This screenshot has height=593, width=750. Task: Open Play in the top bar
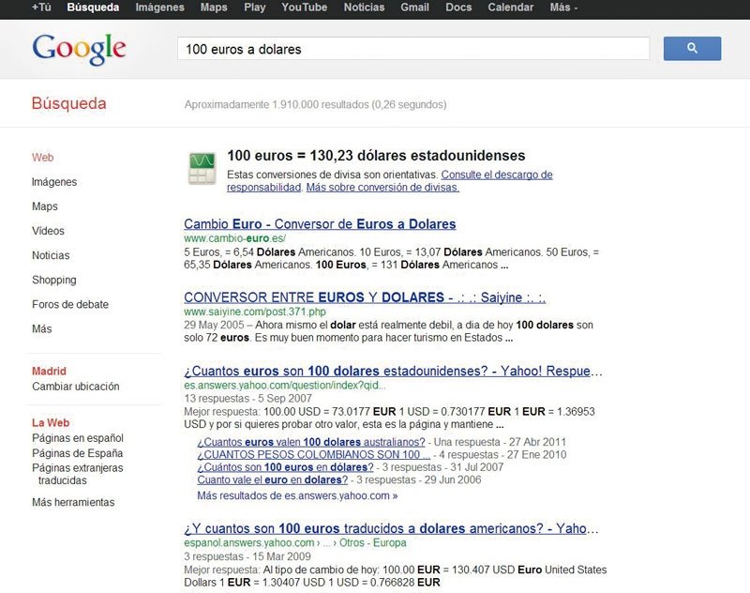(254, 8)
